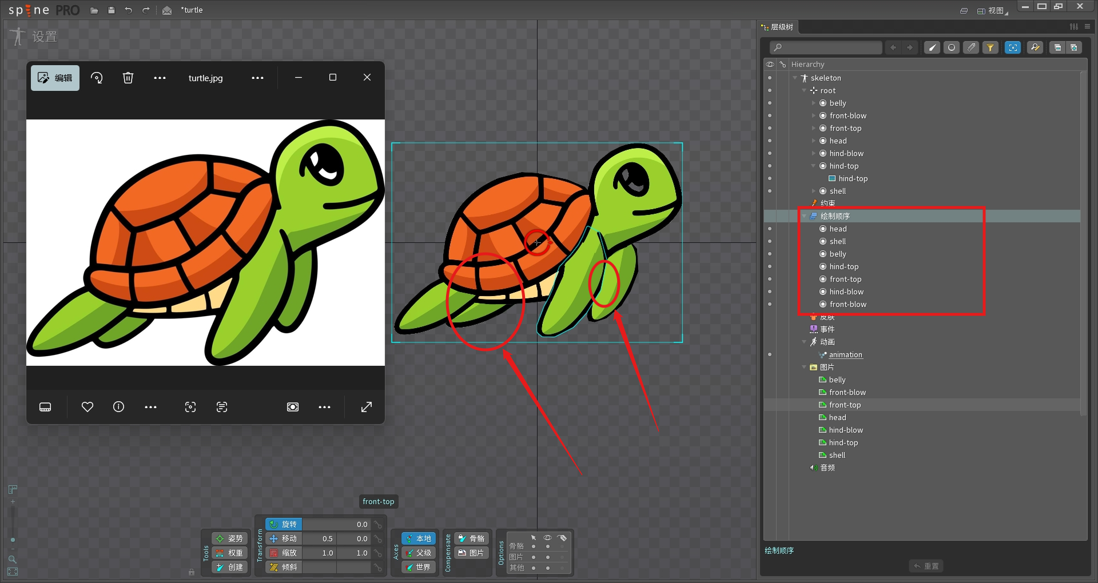Open the 层级树 panel tab
Image resolution: width=1098 pixels, height=583 pixels.
[x=778, y=27]
